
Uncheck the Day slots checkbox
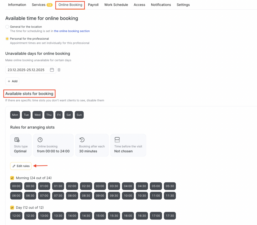pyautogui.click(x=12, y=208)
